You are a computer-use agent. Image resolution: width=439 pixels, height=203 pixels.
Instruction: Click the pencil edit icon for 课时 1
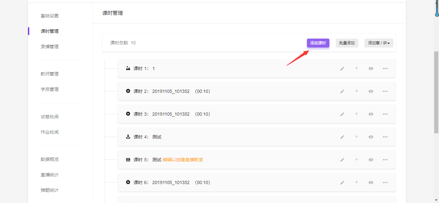click(x=342, y=68)
